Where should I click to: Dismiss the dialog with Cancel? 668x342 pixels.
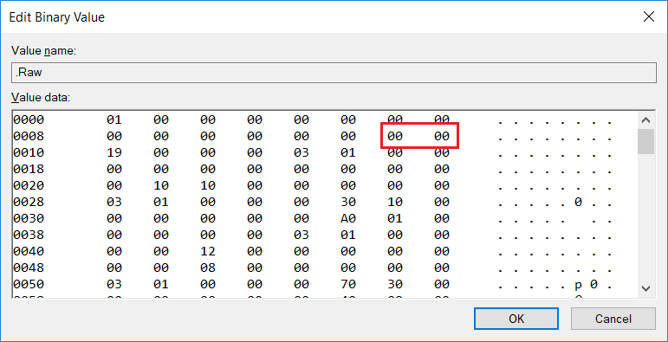click(613, 319)
